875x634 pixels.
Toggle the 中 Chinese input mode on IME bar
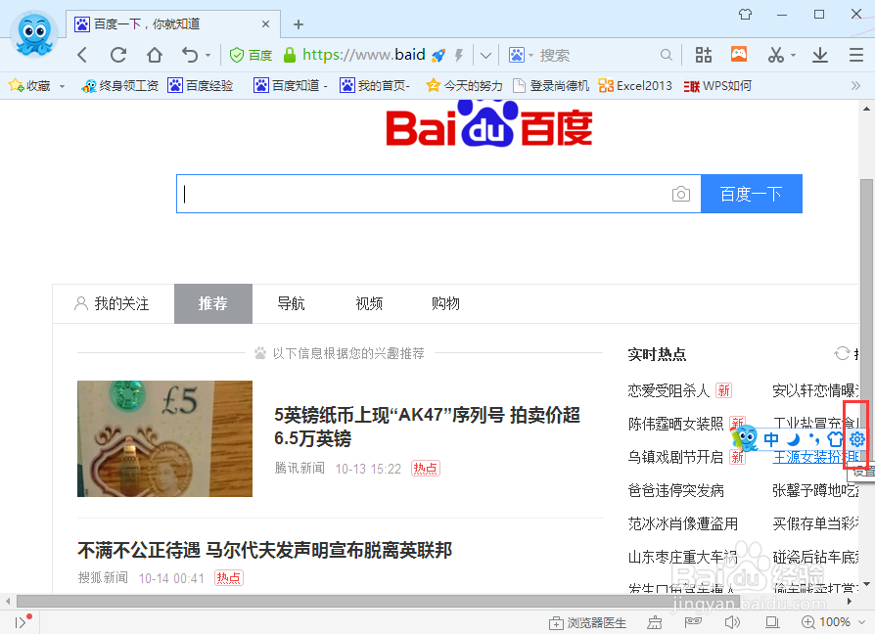[771, 439]
